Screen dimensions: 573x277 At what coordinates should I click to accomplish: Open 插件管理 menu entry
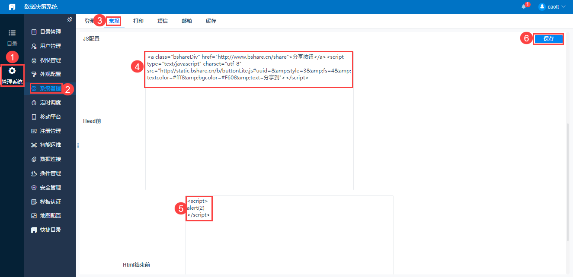coord(50,173)
